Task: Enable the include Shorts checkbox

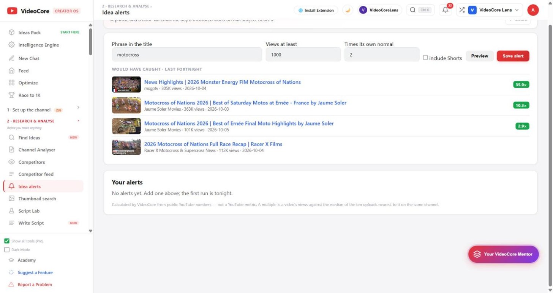Action: click(x=425, y=58)
